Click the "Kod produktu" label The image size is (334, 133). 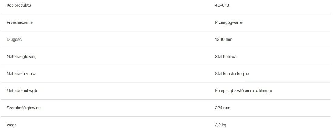coord(19,5)
